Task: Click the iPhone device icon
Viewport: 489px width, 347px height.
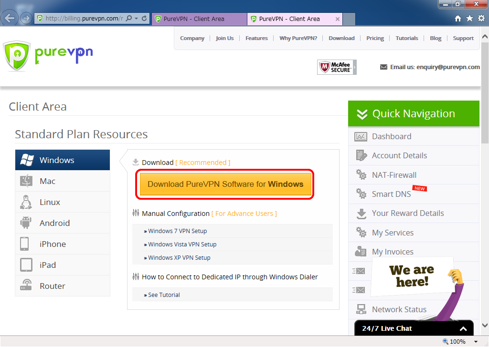Action: (24, 244)
